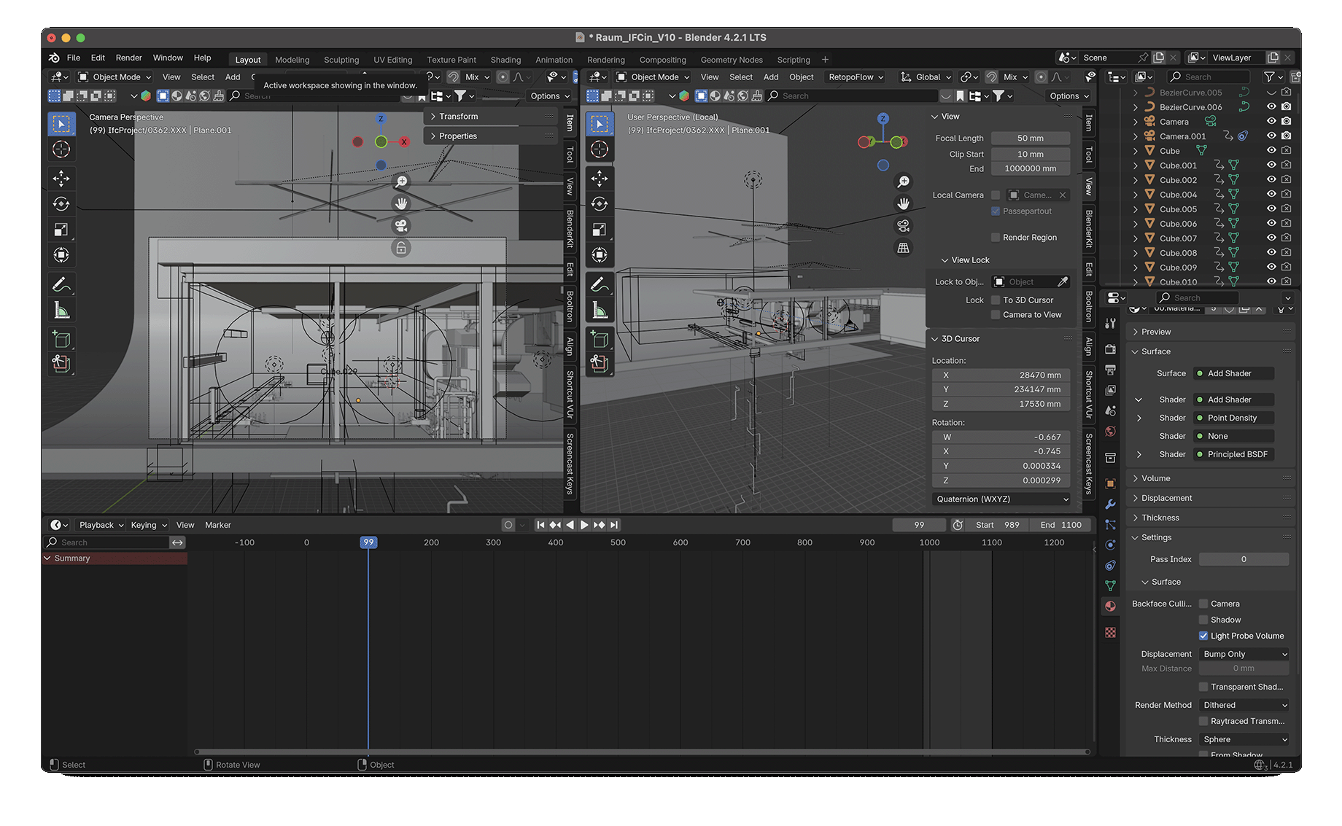Click the Cursor tool in left viewport
Screen dimensions: 1342x826
[x=61, y=149]
